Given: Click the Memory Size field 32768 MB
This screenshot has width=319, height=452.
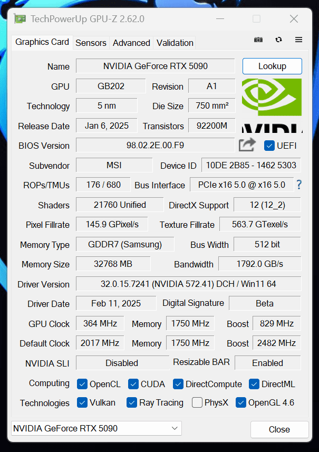Looking at the screenshot, I should click(113, 264).
